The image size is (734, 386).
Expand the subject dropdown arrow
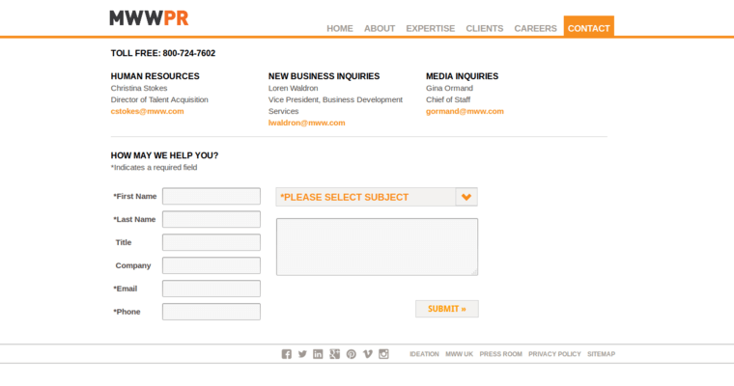[466, 197]
